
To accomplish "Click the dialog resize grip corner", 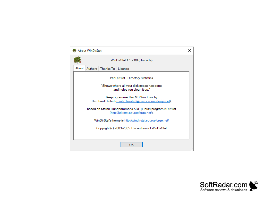I will tap(192, 149).
